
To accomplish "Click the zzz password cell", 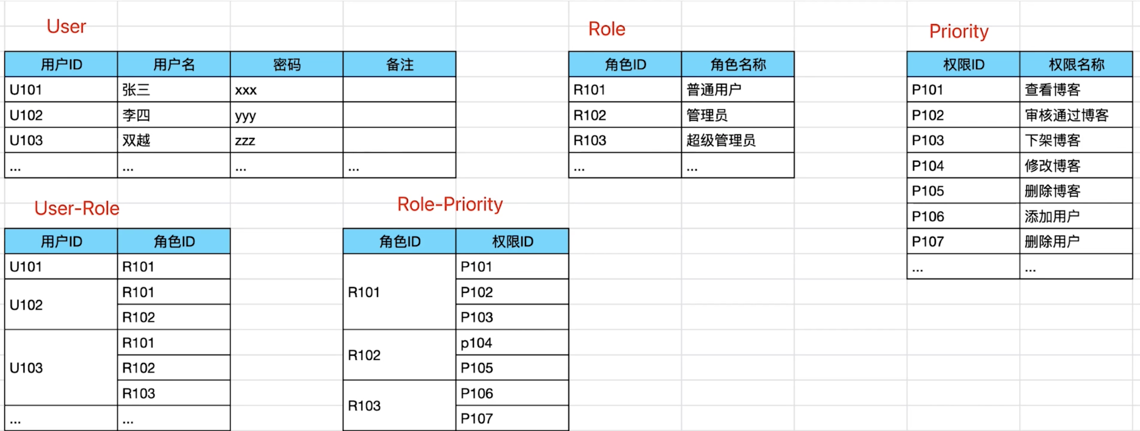I will (x=286, y=140).
